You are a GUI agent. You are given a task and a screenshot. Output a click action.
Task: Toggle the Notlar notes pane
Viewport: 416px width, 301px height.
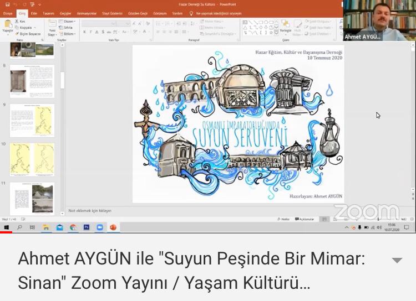[x=285, y=219]
